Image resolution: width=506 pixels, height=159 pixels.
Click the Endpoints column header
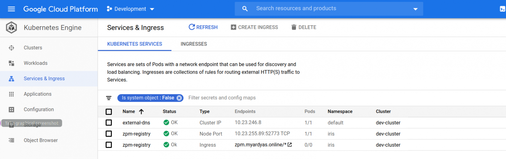click(x=245, y=112)
